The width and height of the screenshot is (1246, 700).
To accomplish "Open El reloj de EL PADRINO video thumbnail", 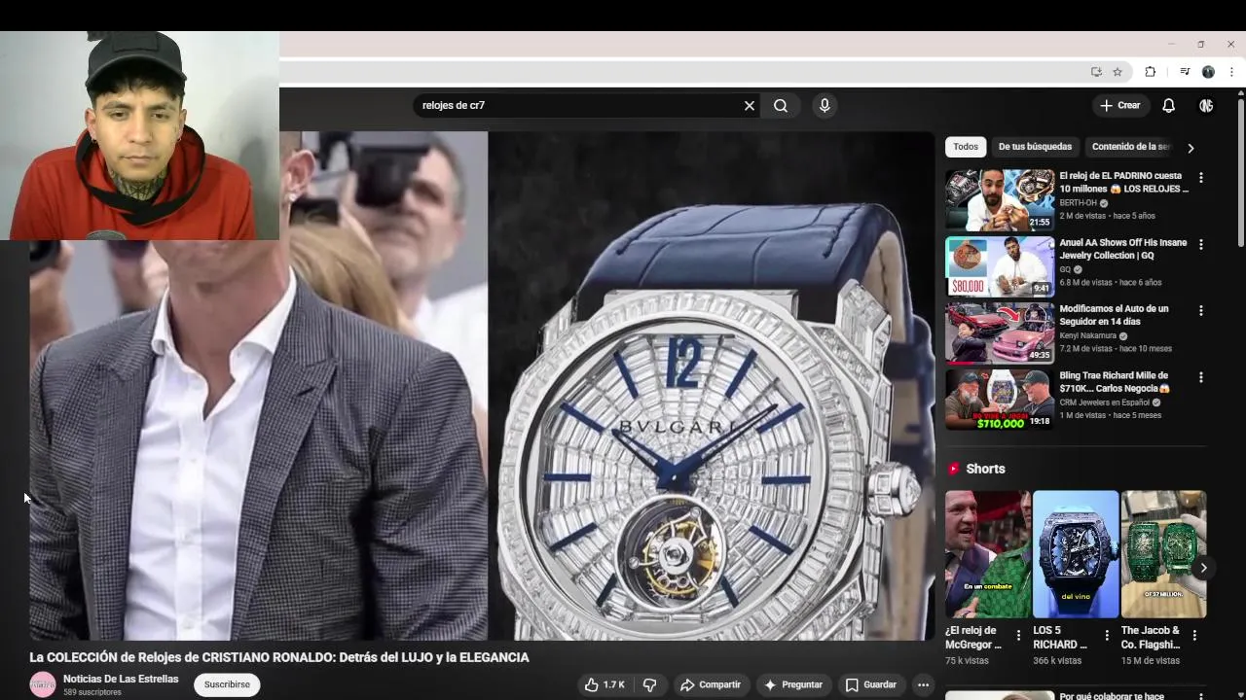I will [x=1000, y=200].
